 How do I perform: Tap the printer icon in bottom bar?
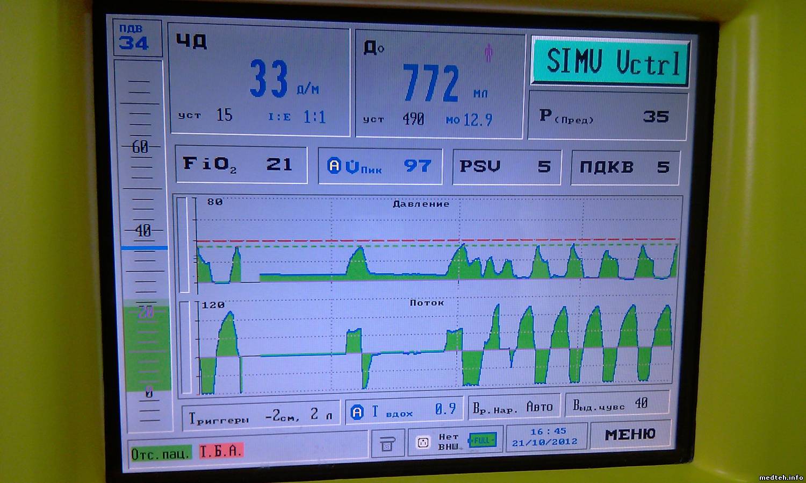[387, 444]
